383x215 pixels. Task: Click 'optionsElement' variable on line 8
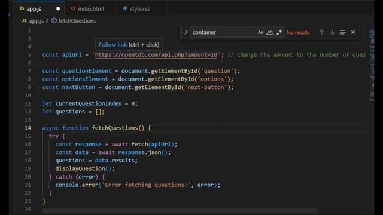85,79
